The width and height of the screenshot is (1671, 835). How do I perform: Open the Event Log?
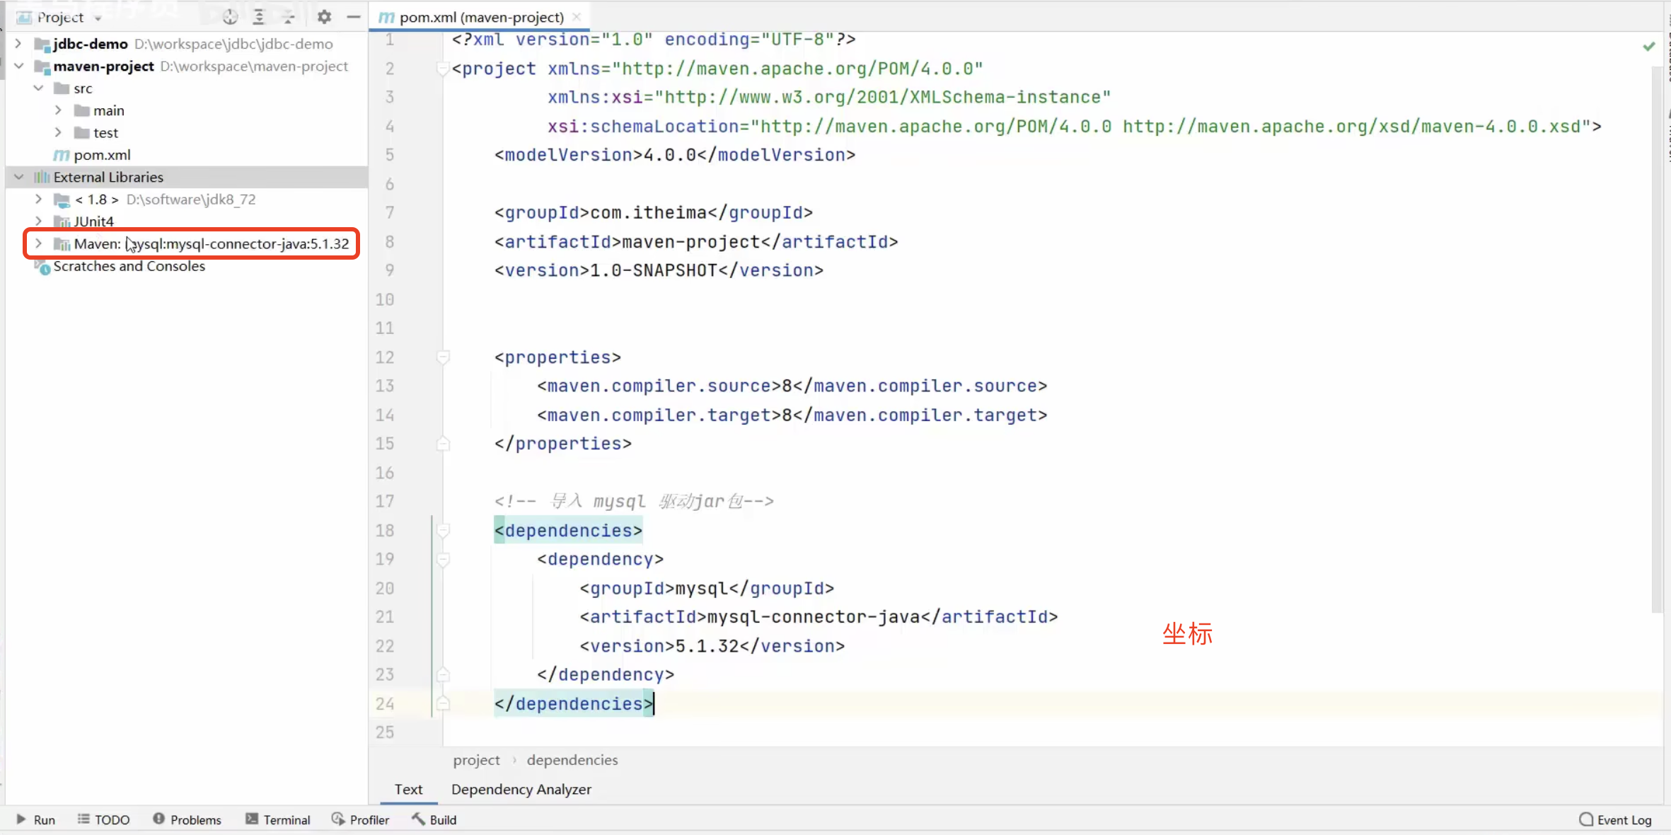[1615, 819]
